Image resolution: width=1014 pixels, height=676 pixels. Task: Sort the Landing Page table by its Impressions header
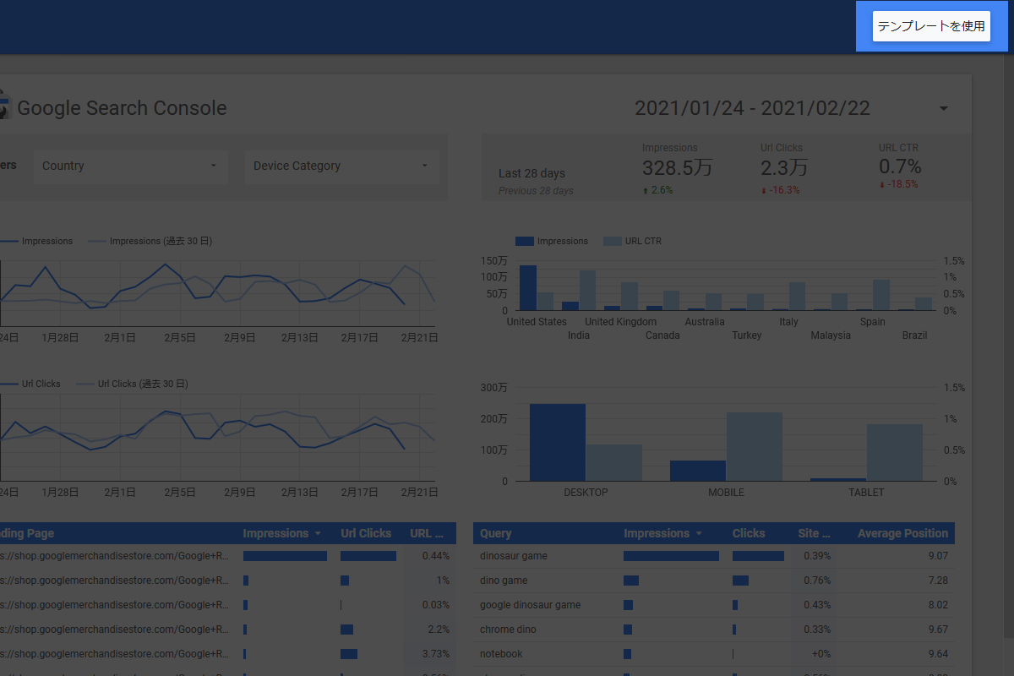tap(282, 533)
